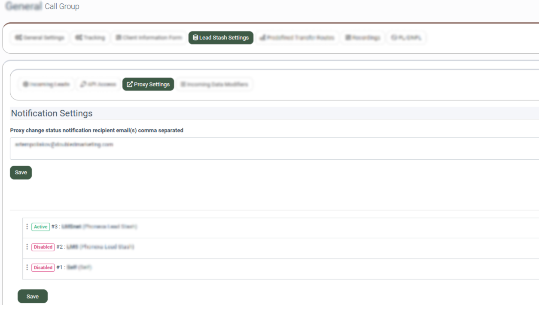Go to the Predefined Transfer Routes tab
Image resolution: width=539 pixels, height=313 pixels.
(297, 38)
